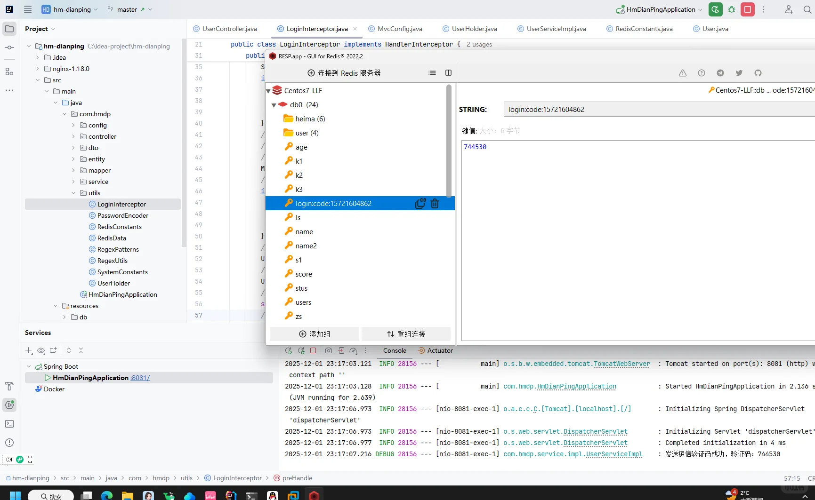
Task: Open the RESP.app help question icon
Action: 702,73
